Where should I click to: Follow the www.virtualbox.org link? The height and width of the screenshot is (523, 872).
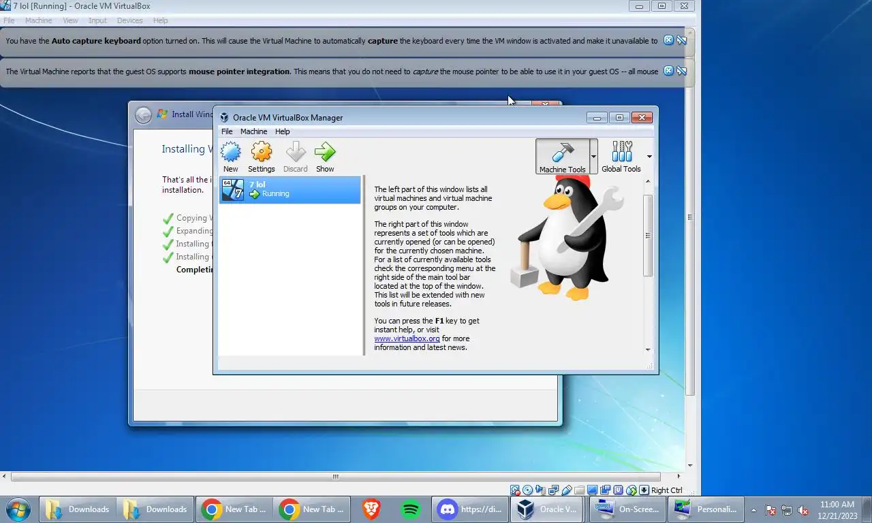click(x=407, y=338)
